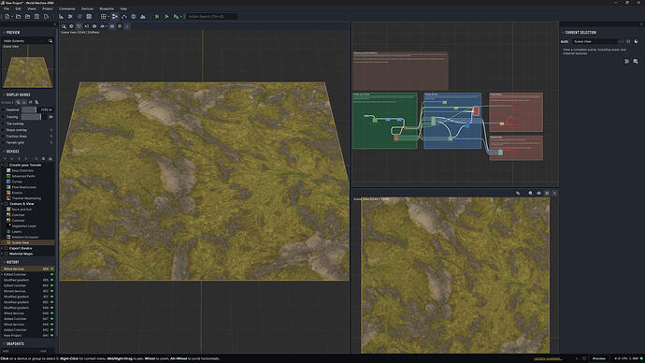Click the rightmost icon in Current Selection panel
The width and height of the screenshot is (645, 363).
click(636, 62)
